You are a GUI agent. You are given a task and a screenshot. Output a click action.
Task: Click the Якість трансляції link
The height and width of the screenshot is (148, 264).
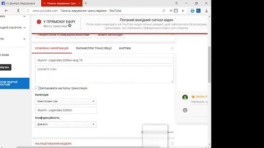(x=55, y=26)
